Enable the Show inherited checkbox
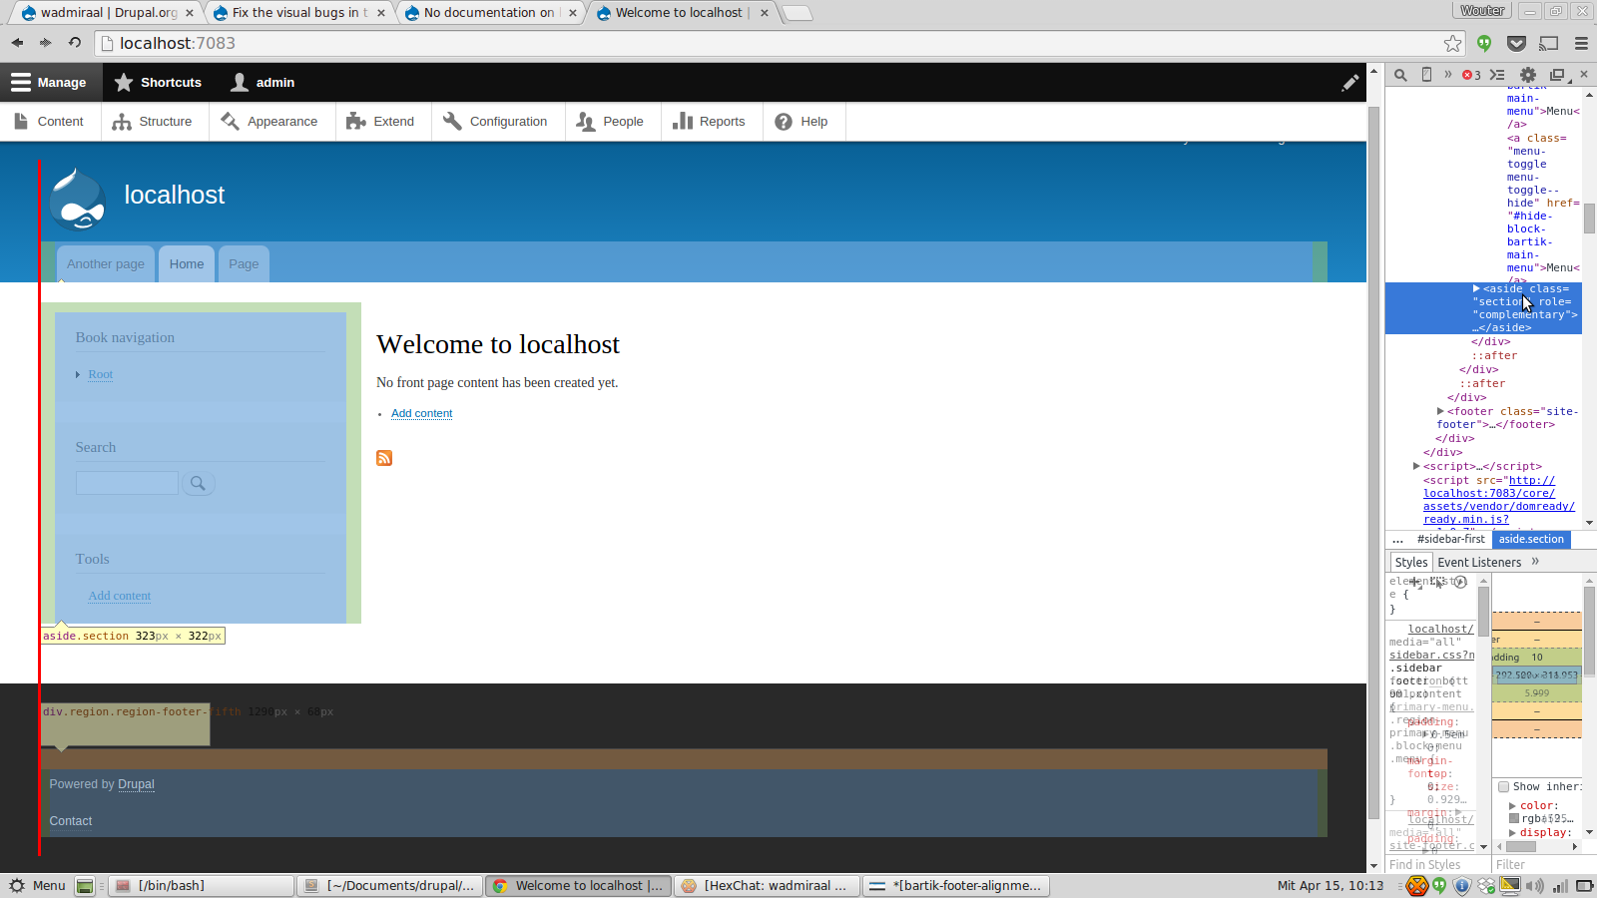Image resolution: width=1597 pixels, height=898 pixels. (1502, 786)
